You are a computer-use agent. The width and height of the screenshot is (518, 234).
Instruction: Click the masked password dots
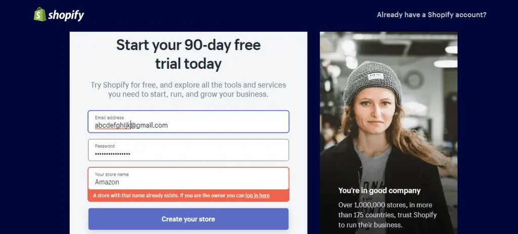point(113,154)
